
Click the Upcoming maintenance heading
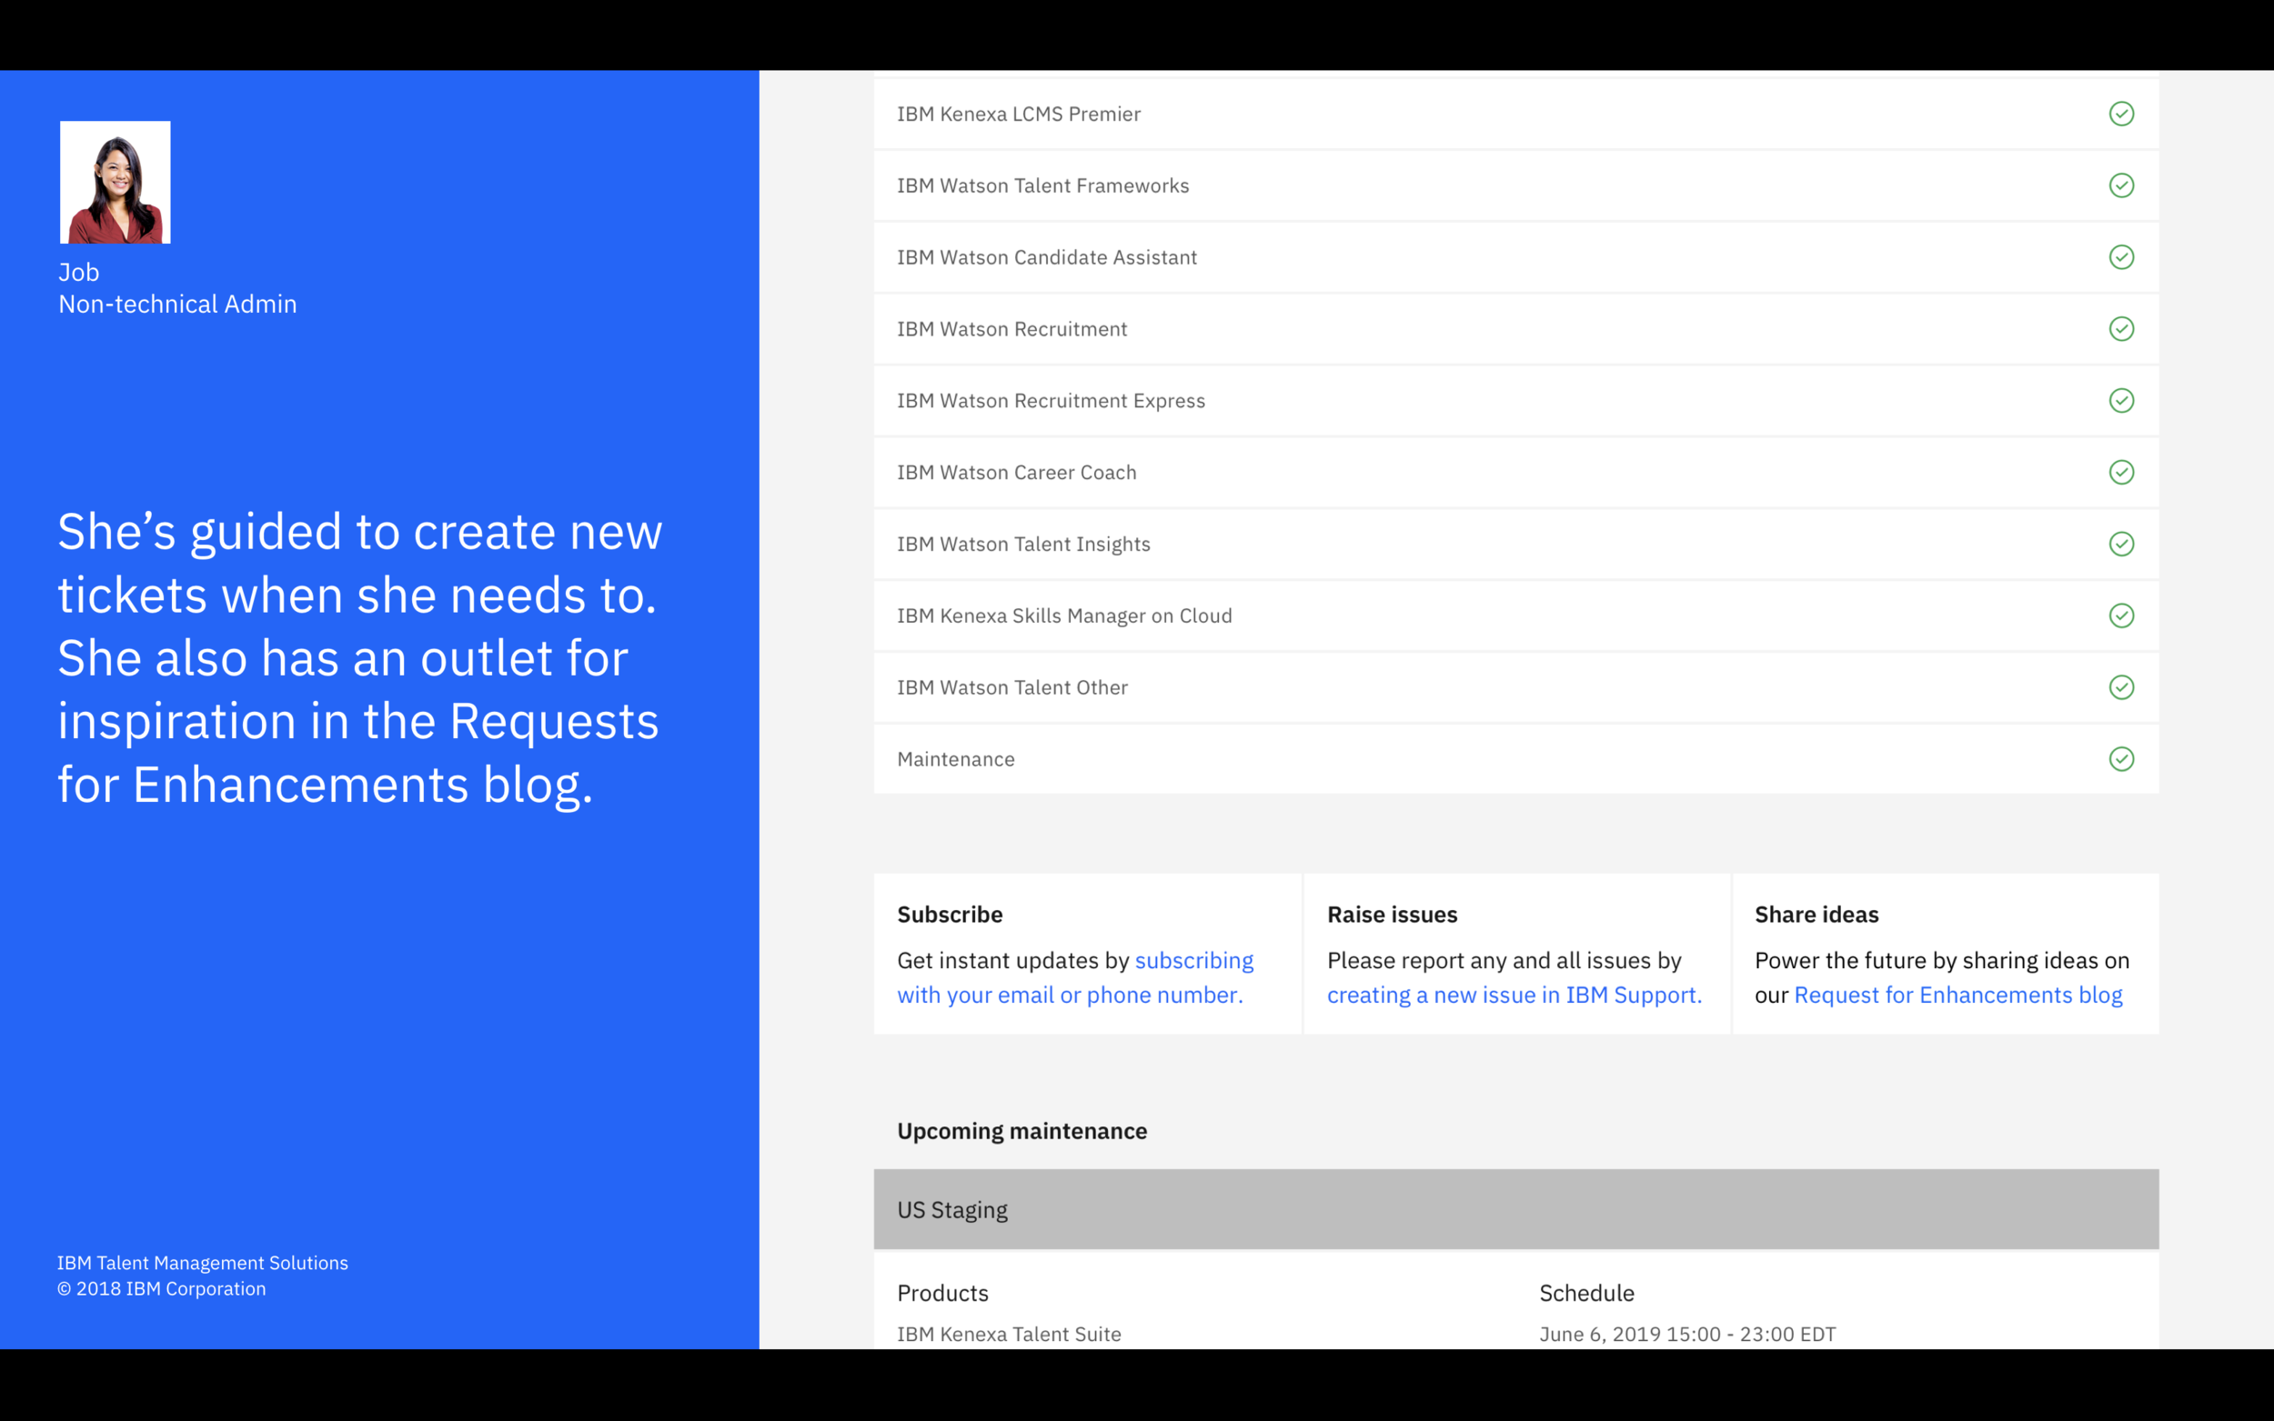pyautogui.click(x=1021, y=1131)
